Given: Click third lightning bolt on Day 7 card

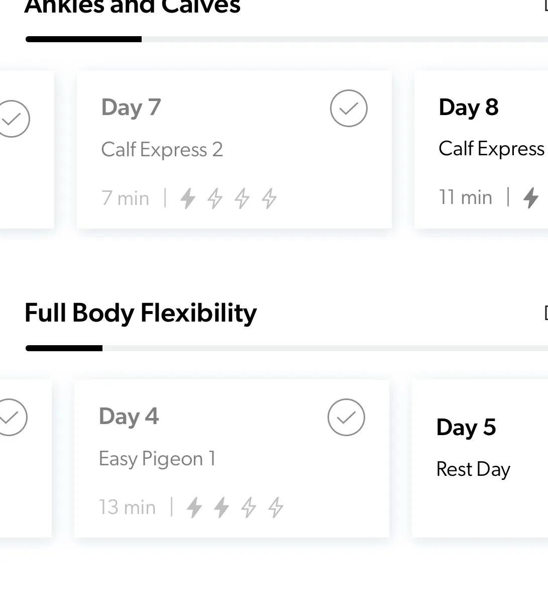Looking at the screenshot, I should (x=242, y=198).
